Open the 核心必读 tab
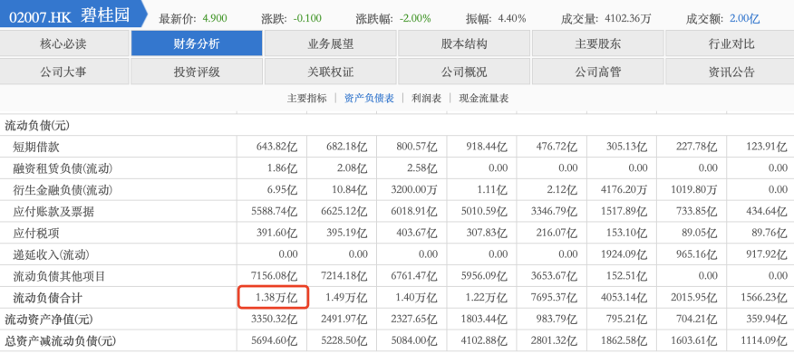The height and width of the screenshot is (354, 794). [x=64, y=43]
